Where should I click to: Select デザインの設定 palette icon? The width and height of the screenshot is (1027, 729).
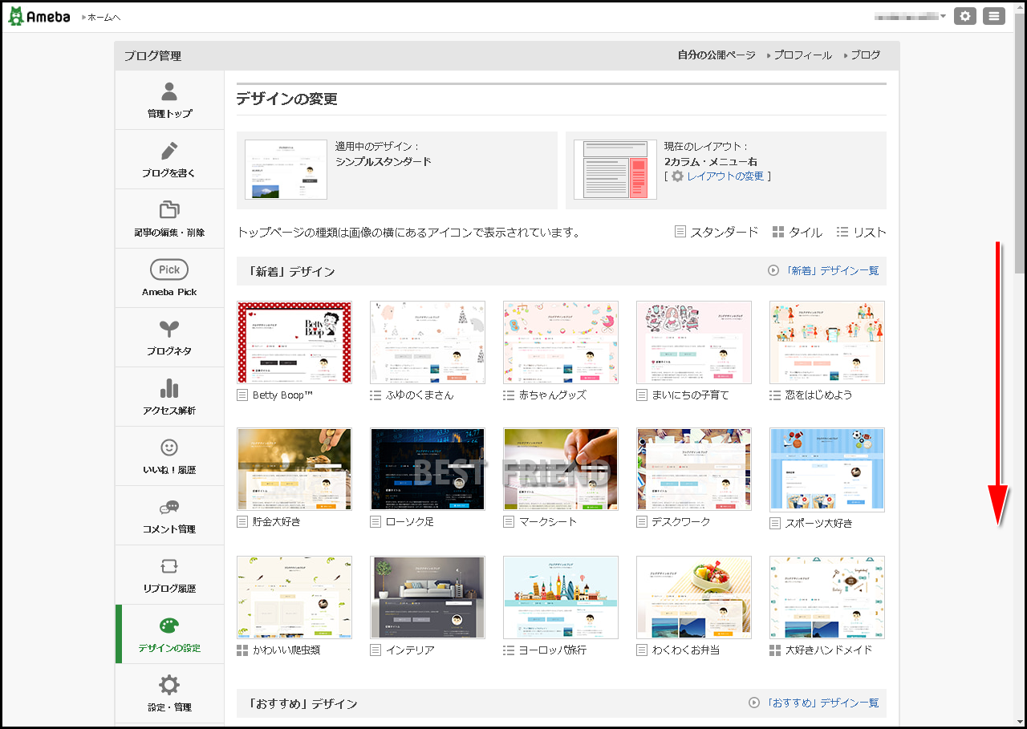coord(169,626)
